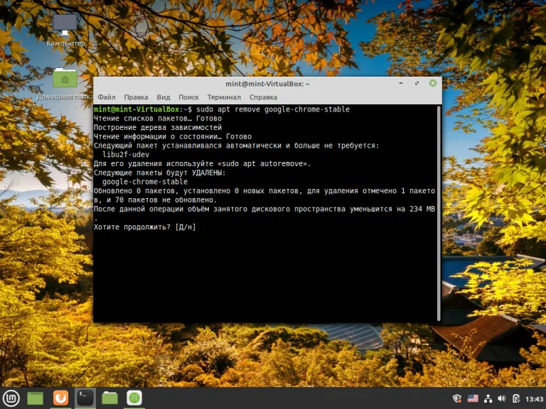Image resolution: width=546 pixels, height=409 pixels.
Task: Open the Домашняя папка desktop folder
Action: tap(65, 78)
